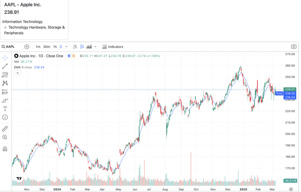
Task: Select the 1h timeframe
Action: 55,47
